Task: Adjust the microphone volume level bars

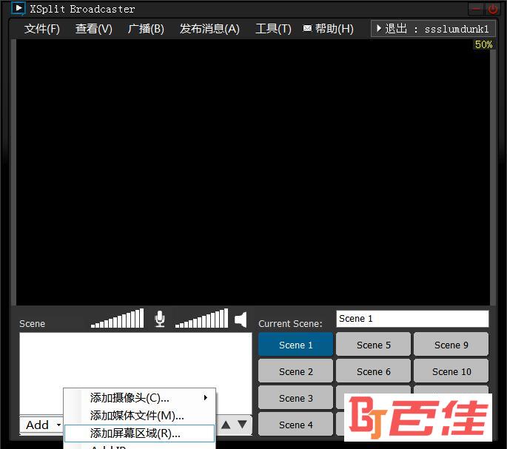Action: click(x=118, y=318)
